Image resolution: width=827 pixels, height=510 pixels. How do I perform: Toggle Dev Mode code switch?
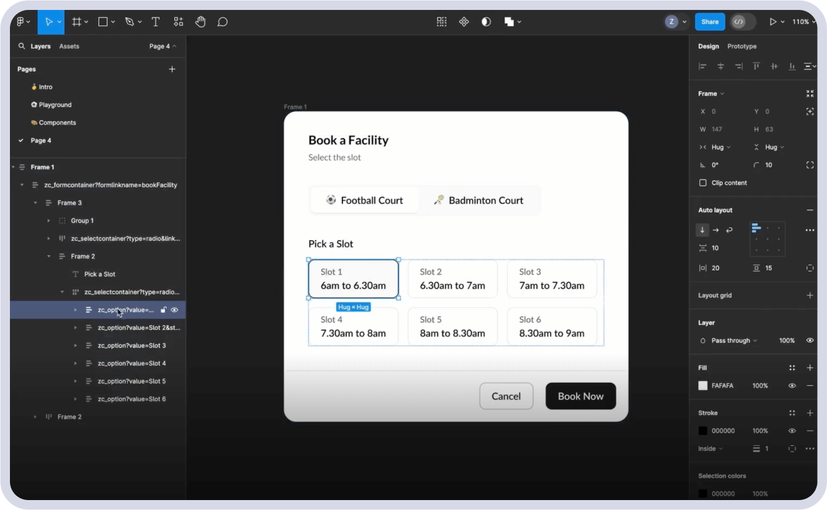(x=739, y=22)
